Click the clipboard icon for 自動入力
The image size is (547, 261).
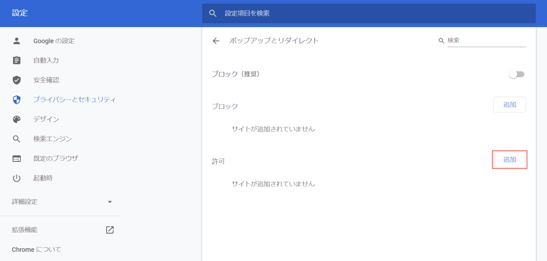[x=17, y=60]
